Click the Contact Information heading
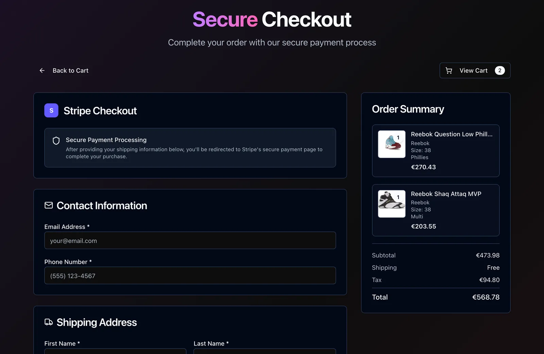 click(102, 205)
